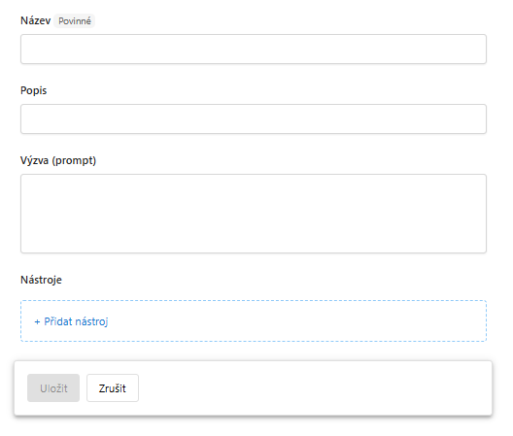Click the Přidat nástroj link
The image size is (513, 436).
pos(71,321)
